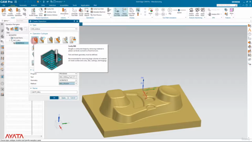
Task: Open the Method dropdown showing MILL_ROUGH
Action: point(68,84)
